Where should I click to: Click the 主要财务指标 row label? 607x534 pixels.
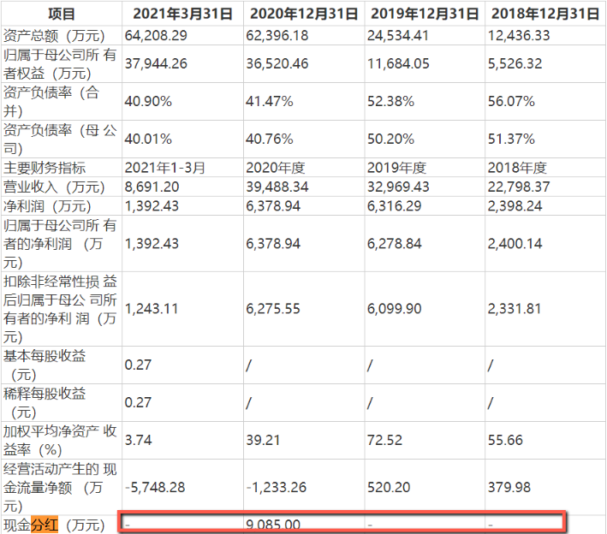tap(45, 168)
